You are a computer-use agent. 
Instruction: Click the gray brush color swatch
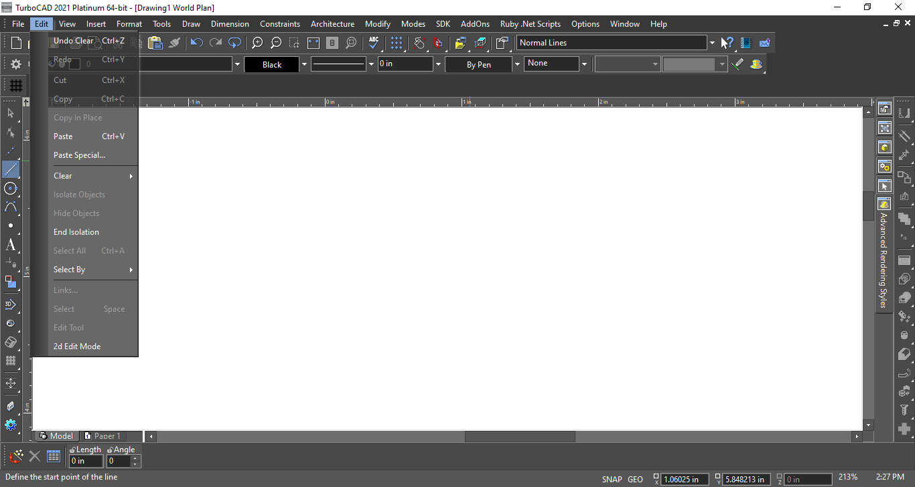(689, 64)
